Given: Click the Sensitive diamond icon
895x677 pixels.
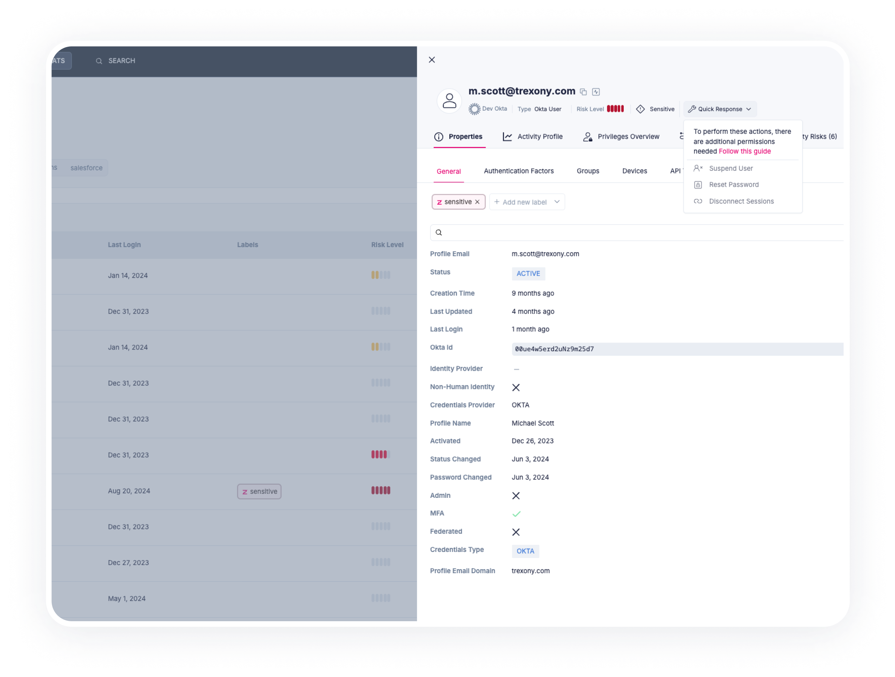Looking at the screenshot, I should (x=640, y=109).
